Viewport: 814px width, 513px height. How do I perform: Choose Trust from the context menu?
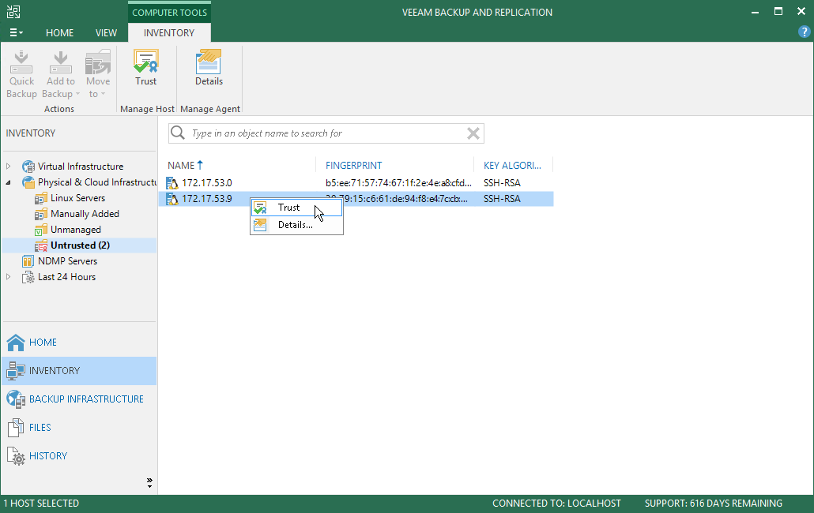(296, 208)
